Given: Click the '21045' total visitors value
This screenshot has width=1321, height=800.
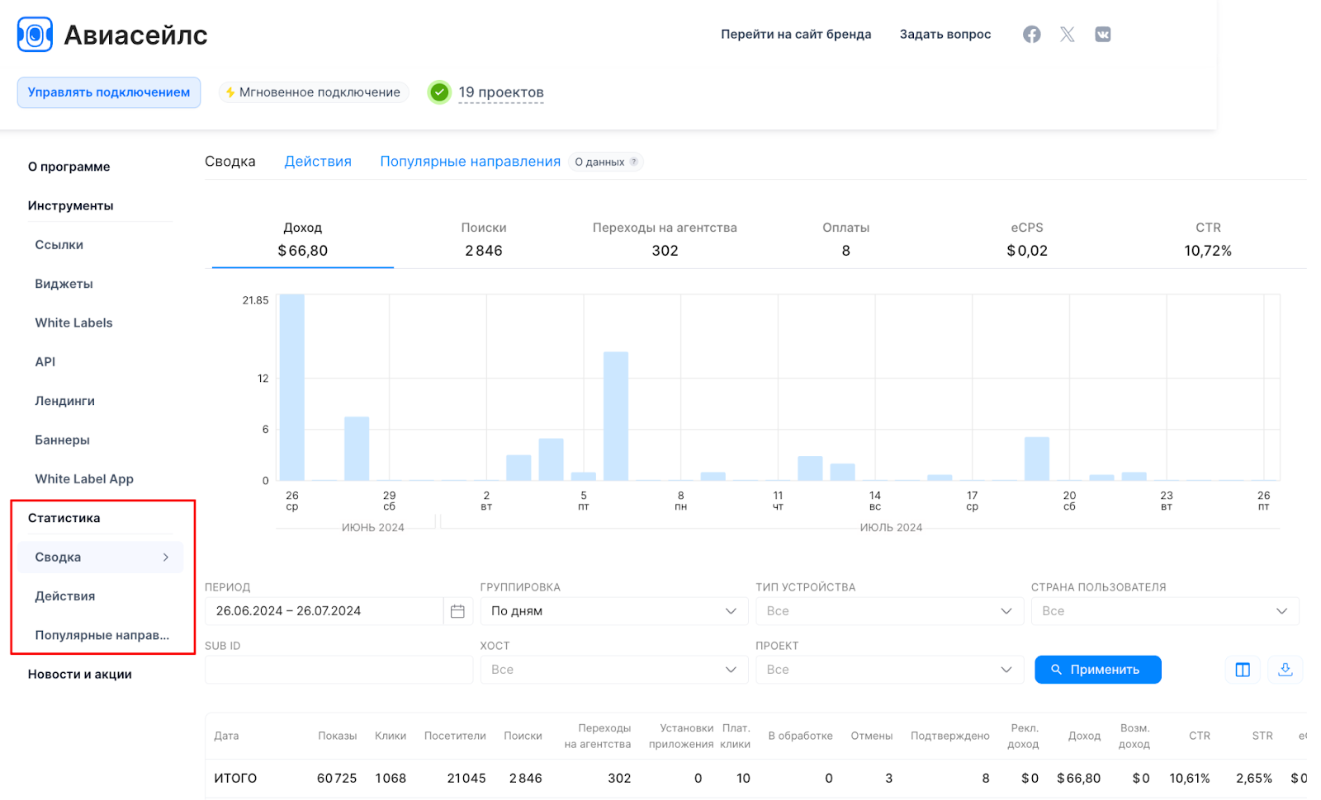Looking at the screenshot, I should [466, 779].
